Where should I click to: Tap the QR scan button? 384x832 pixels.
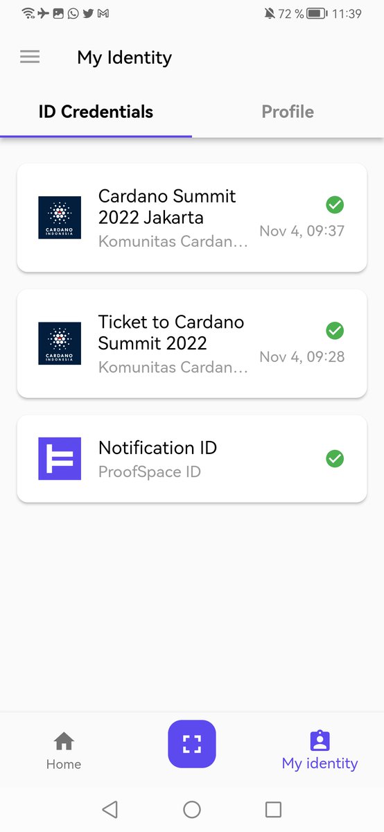[x=192, y=744]
